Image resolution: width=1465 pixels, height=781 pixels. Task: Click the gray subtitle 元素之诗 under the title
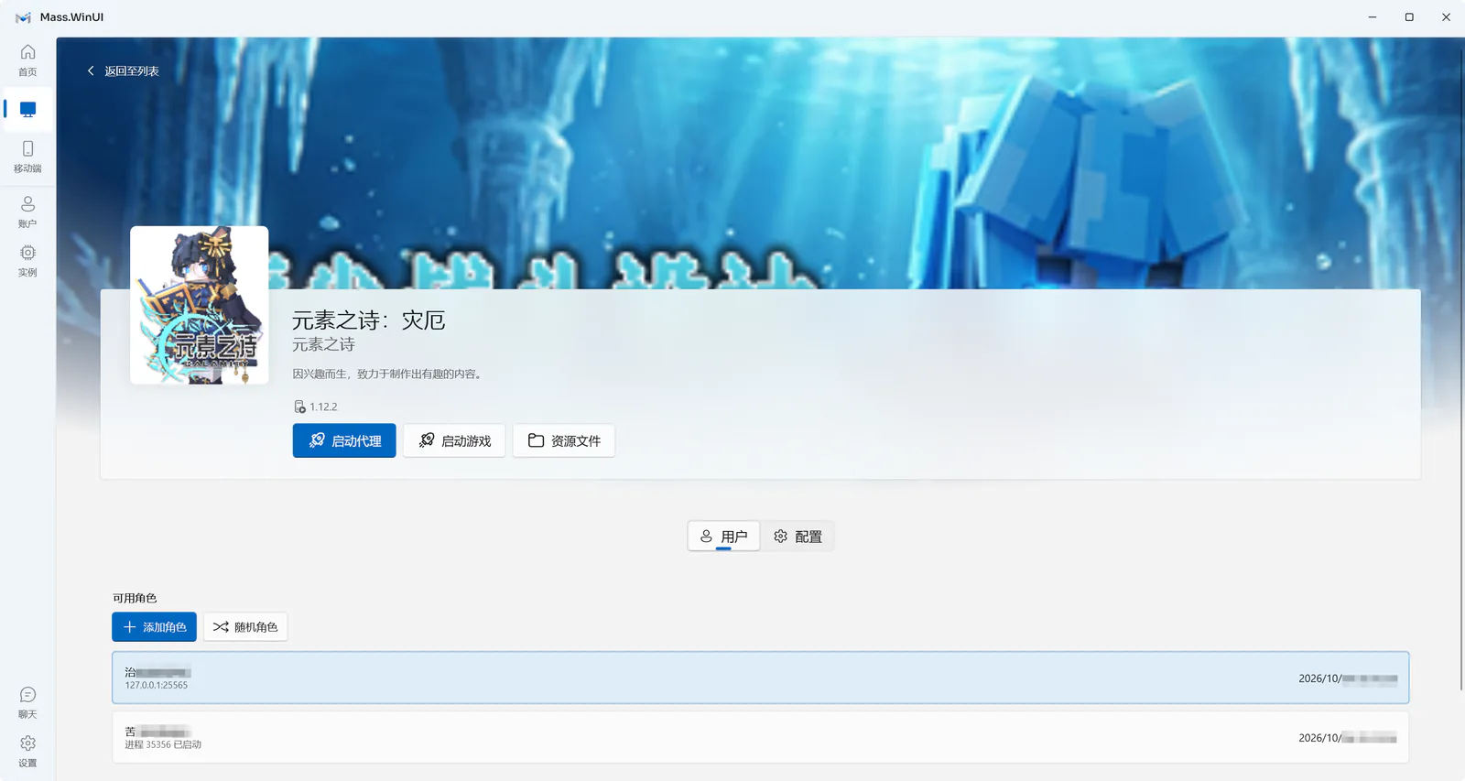(x=323, y=344)
